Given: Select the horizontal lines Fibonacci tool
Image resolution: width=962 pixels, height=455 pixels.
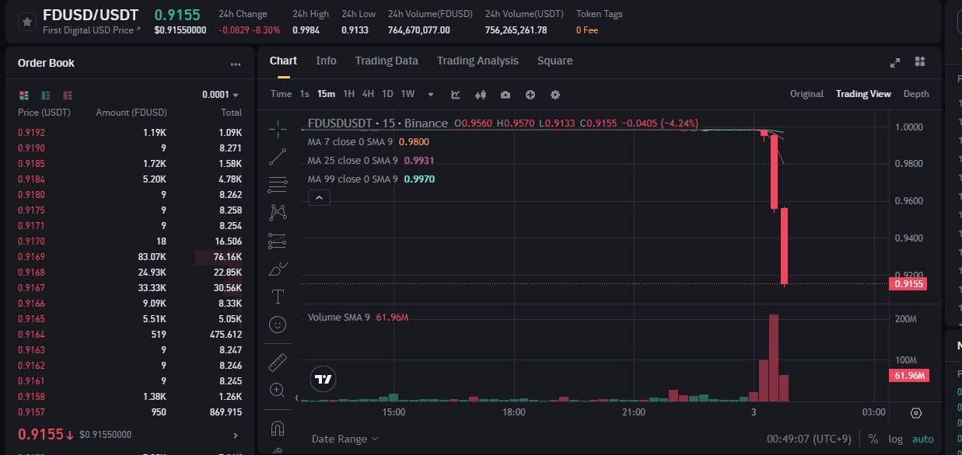Looking at the screenshot, I should click(x=278, y=185).
